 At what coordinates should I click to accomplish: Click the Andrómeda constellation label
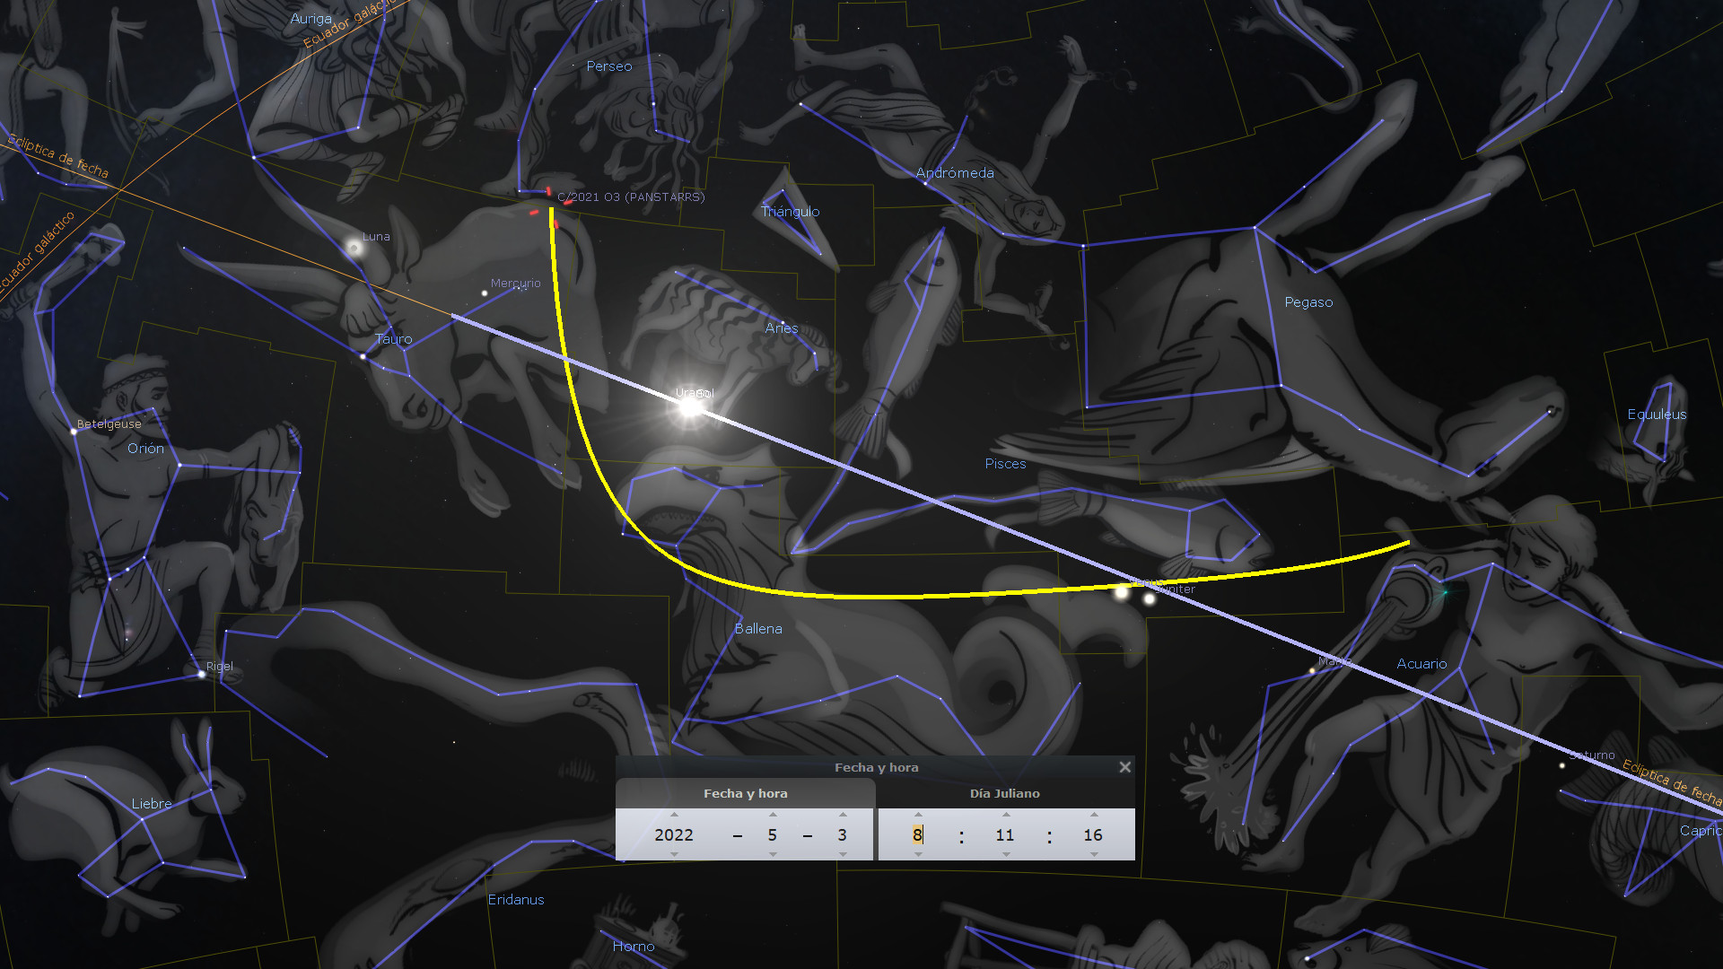(955, 173)
